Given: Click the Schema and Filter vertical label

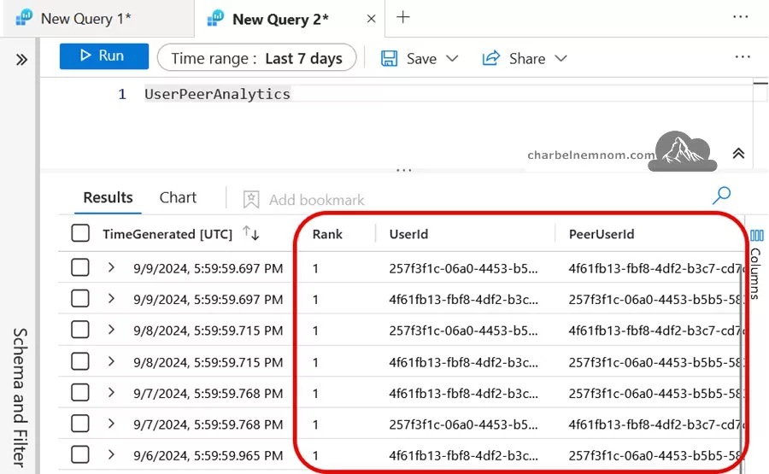Looking at the screenshot, I should coord(19,397).
